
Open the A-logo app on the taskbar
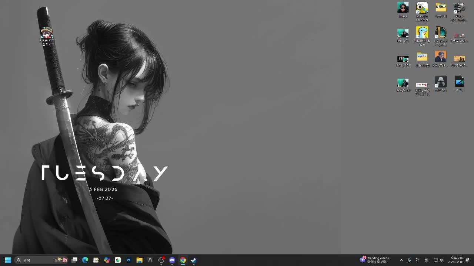150,260
